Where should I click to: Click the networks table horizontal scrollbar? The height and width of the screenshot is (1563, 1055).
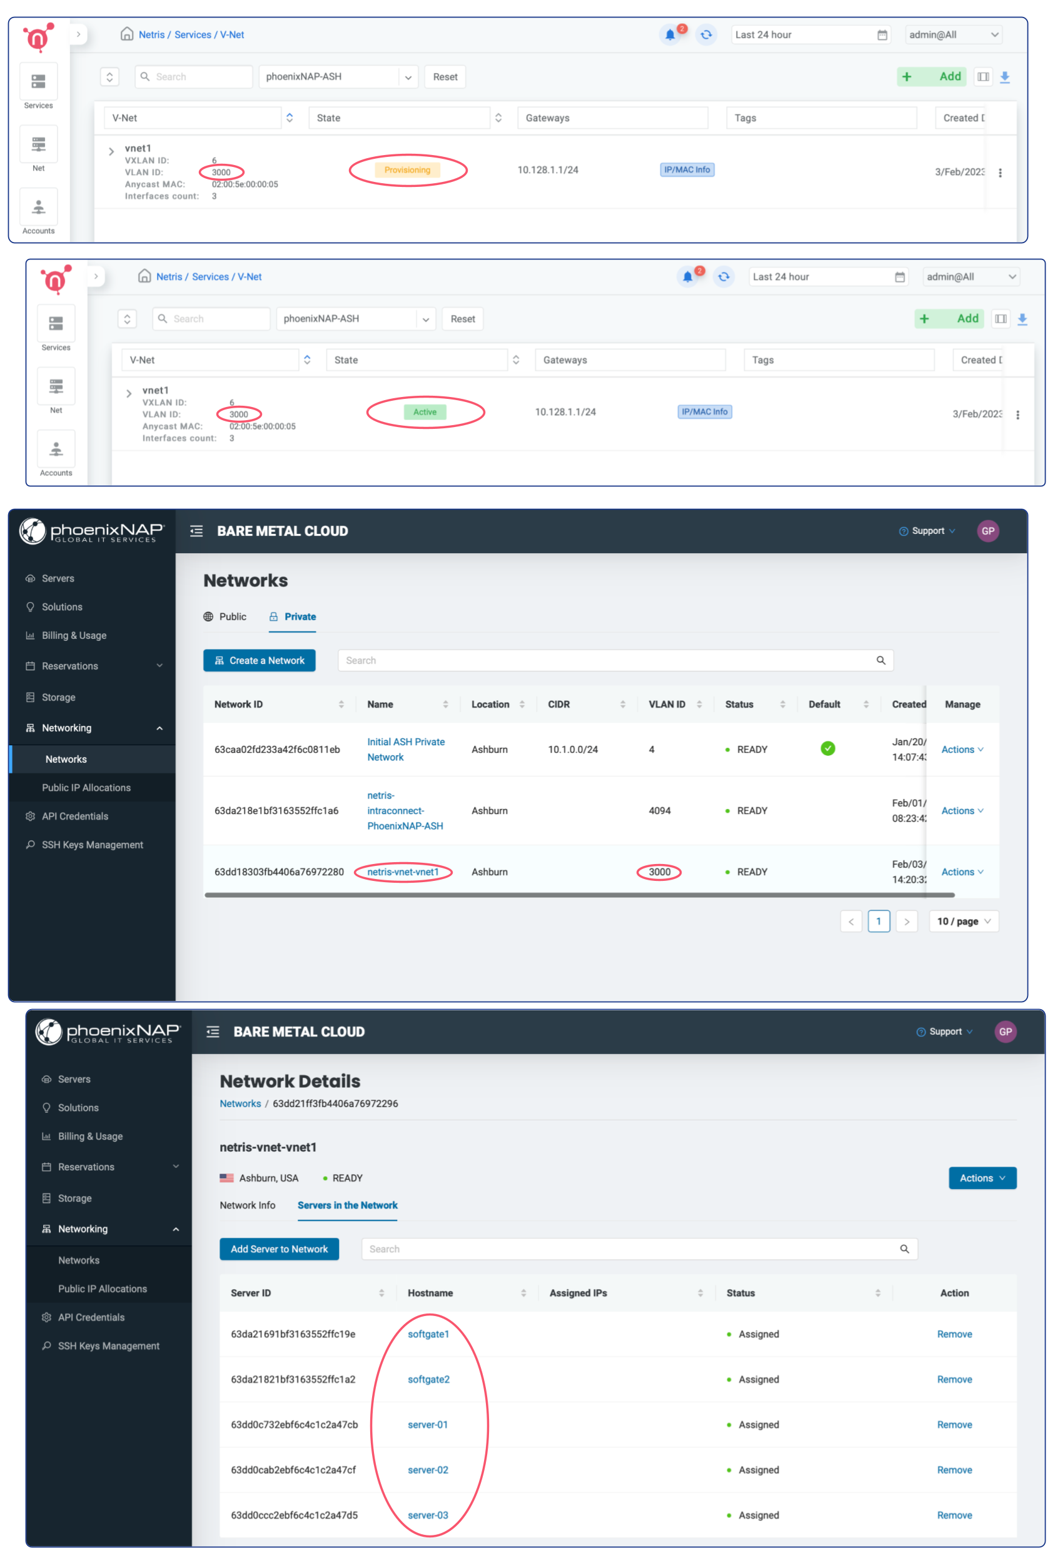578,895
